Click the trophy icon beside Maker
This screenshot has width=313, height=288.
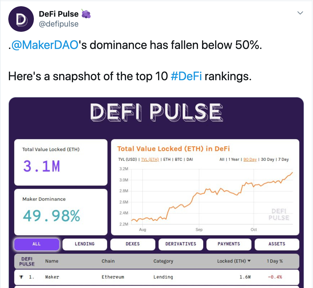pos(21,277)
